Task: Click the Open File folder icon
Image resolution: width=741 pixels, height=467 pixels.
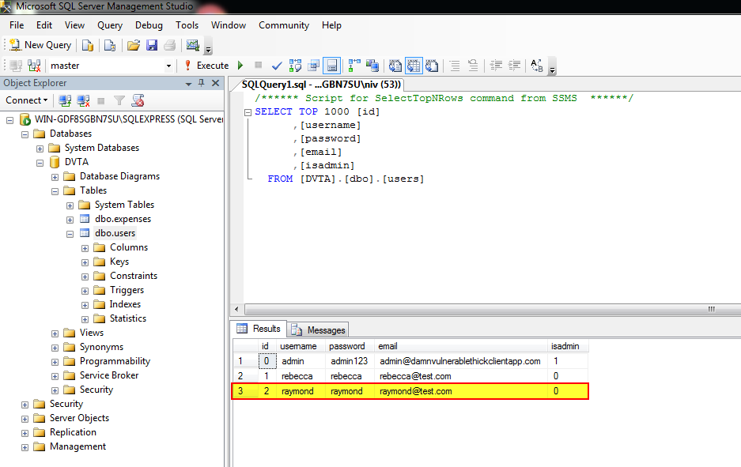Action: point(134,45)
